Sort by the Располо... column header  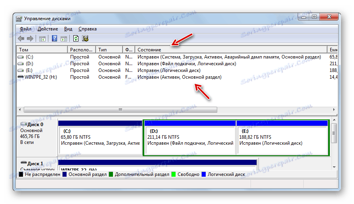[x=82, y=49]
